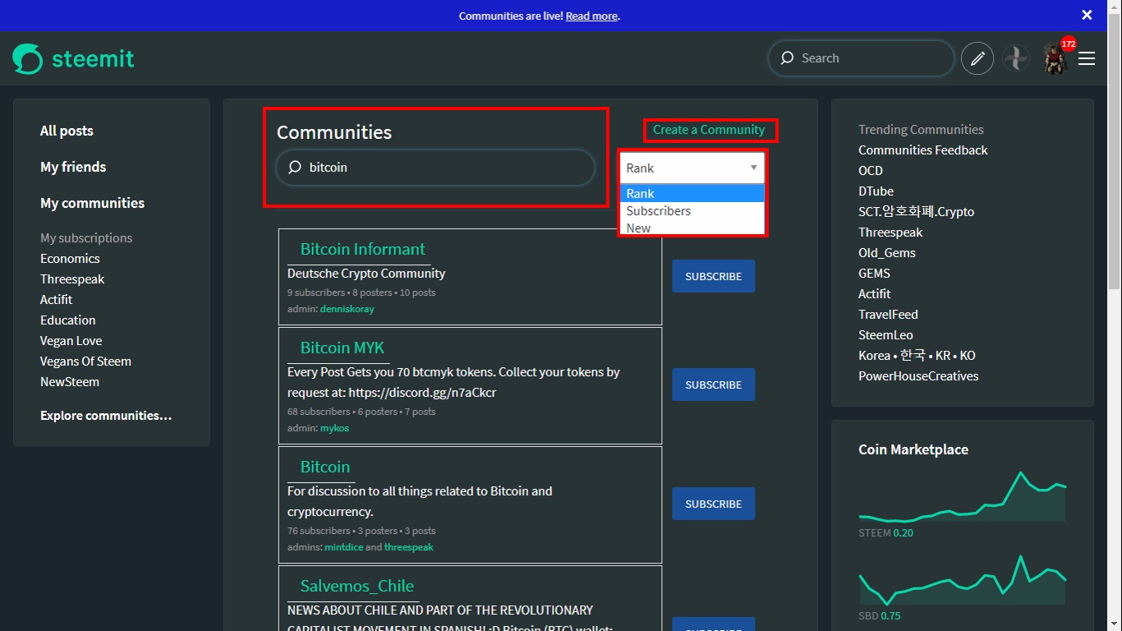Open Threespeak in Trending Communities

coord(890,232)
